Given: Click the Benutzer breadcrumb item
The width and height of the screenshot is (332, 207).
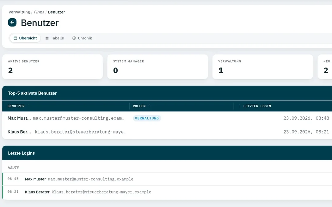Looking at the screenshot, I should pos(57,12).
